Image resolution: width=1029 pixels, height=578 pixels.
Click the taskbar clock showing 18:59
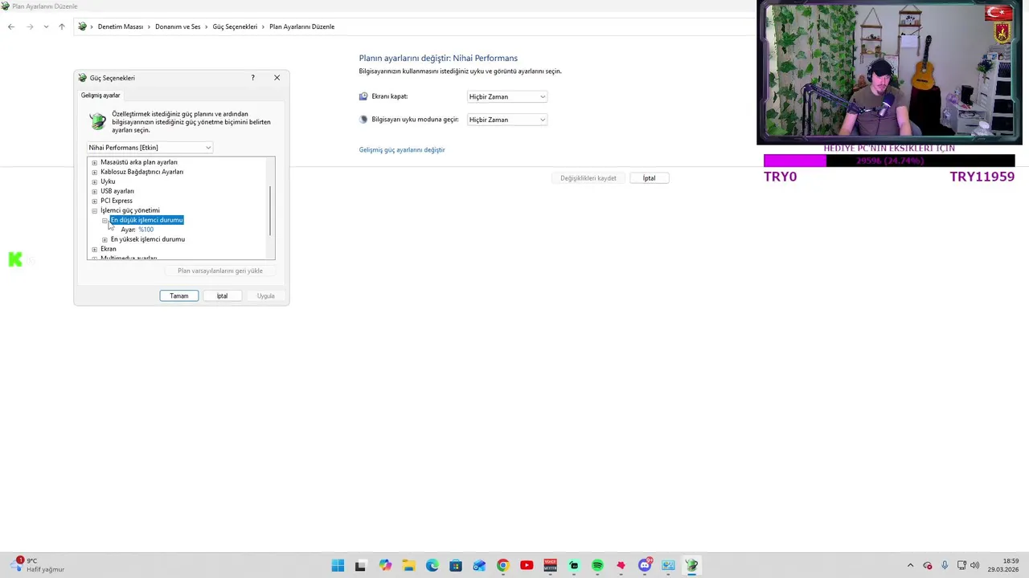point(1003,565)
